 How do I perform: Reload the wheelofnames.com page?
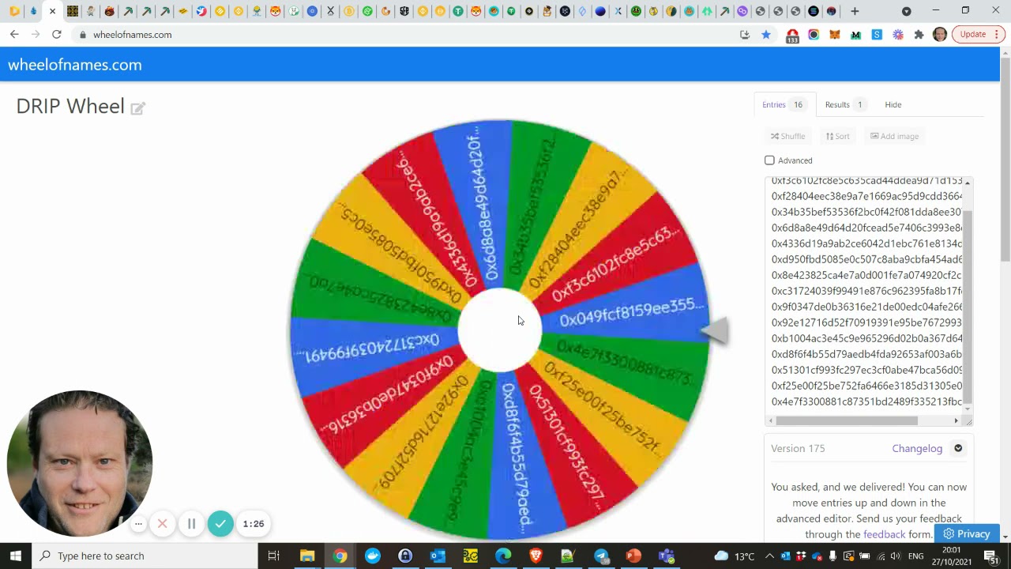(x=57, y=34)
